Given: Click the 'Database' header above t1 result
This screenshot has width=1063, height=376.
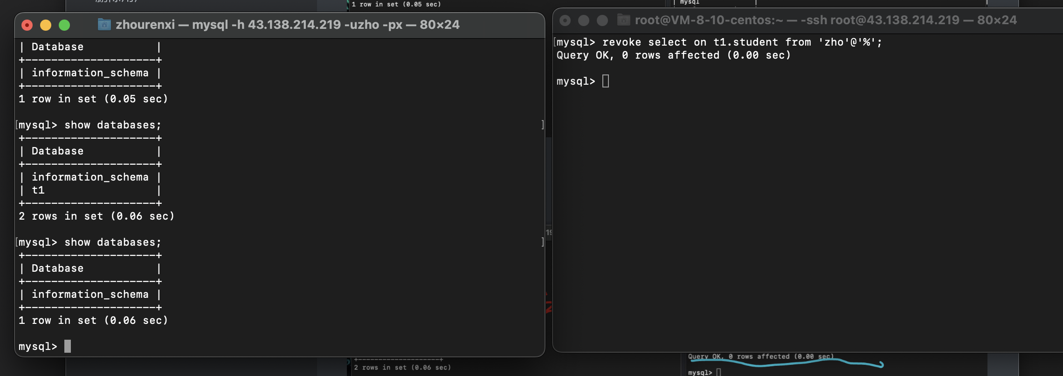Looking at the screenshot, I should (x=57, y=151).
